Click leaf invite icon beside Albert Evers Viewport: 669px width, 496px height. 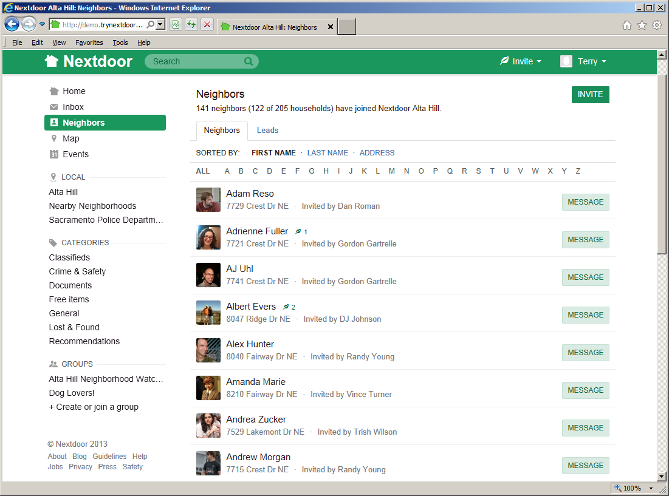(286, 307)
